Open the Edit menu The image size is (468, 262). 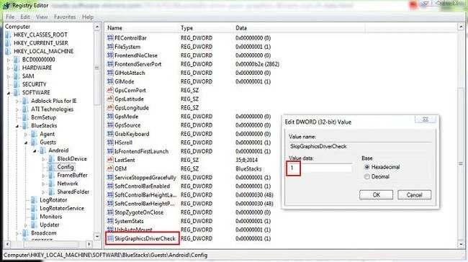pyautogui.click(x=25, y=17)
